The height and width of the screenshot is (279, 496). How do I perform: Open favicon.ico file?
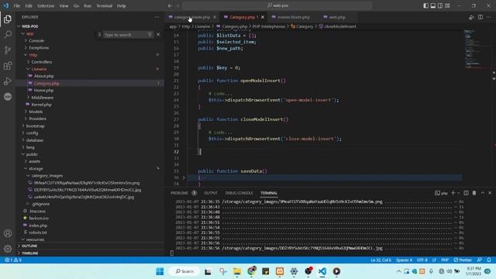pyautogui.click(x=39, y=219)
